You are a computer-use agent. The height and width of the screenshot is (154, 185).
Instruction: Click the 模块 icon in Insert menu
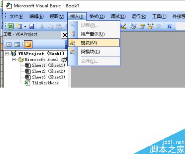click(x=73, y=43)
